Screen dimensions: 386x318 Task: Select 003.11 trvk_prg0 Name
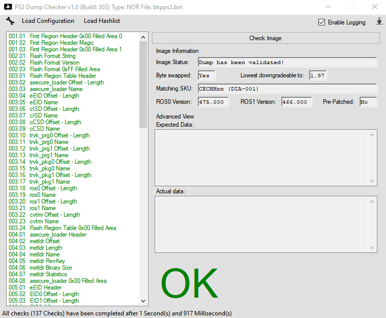click(39, 142)
